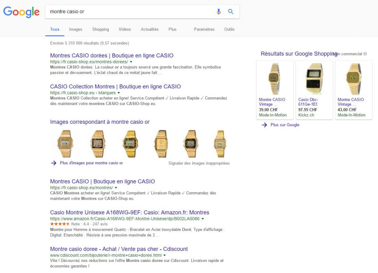378x273 pixels.
Task: Click arrow icon beside Plus sur Google
Action: pos(264,125)
